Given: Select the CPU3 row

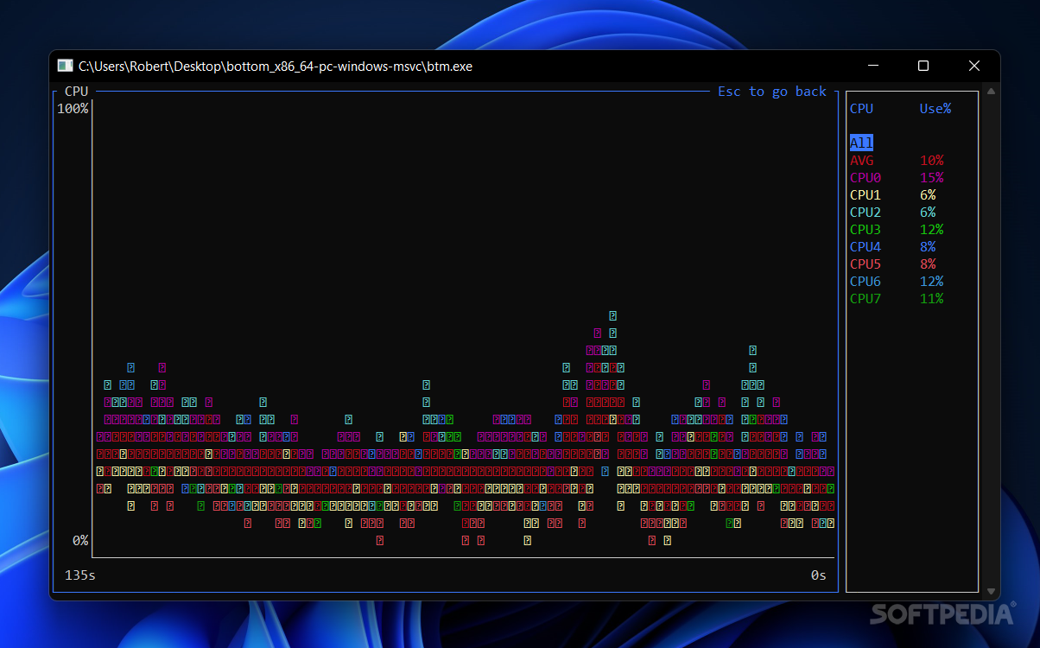Looking at the screenshot, I should pos(897,230).
